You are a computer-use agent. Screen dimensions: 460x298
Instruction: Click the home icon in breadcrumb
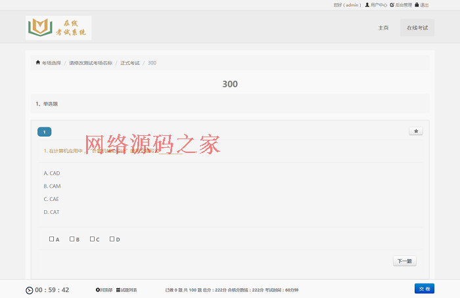(38, 62)
